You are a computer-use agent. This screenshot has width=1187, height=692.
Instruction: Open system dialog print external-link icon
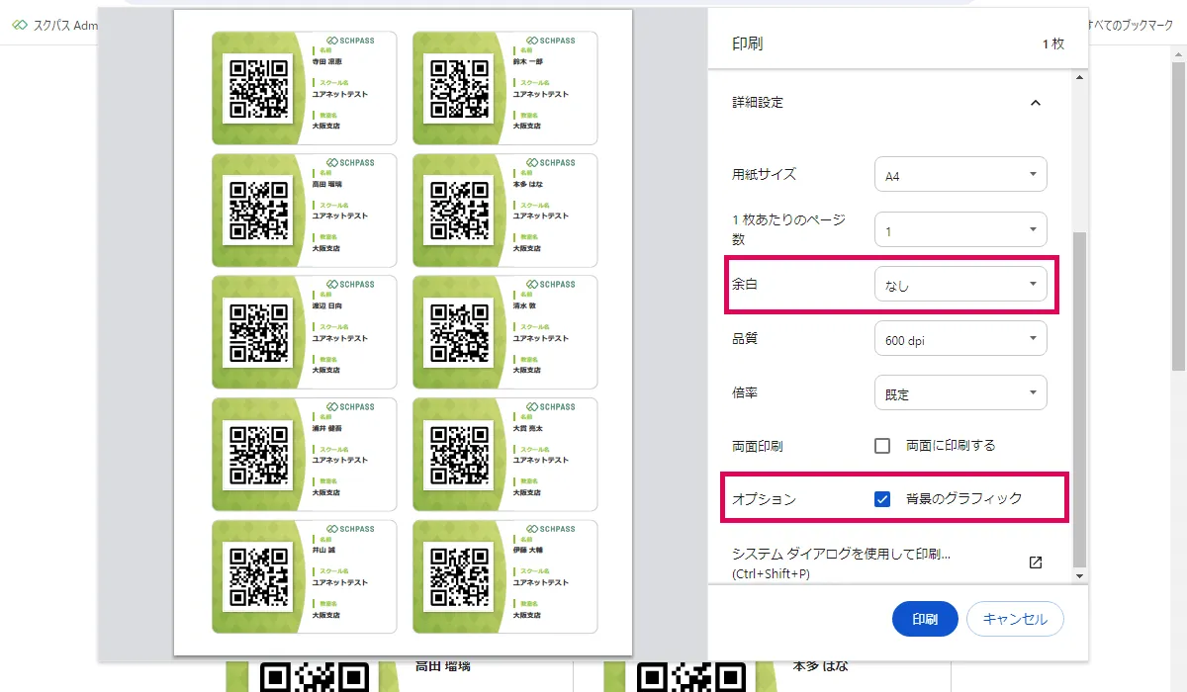point(1036,562)
